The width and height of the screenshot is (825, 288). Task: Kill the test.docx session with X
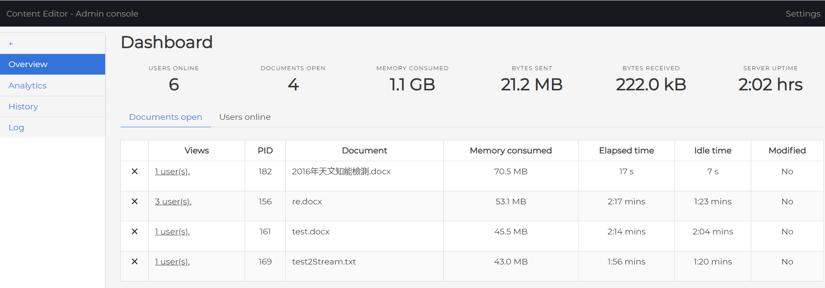pyautogui.click(x=134, y=232)
